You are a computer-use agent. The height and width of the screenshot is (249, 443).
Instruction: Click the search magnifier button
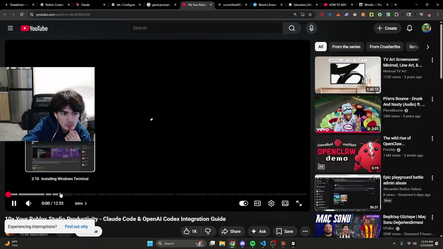click(x=292, y=28)
